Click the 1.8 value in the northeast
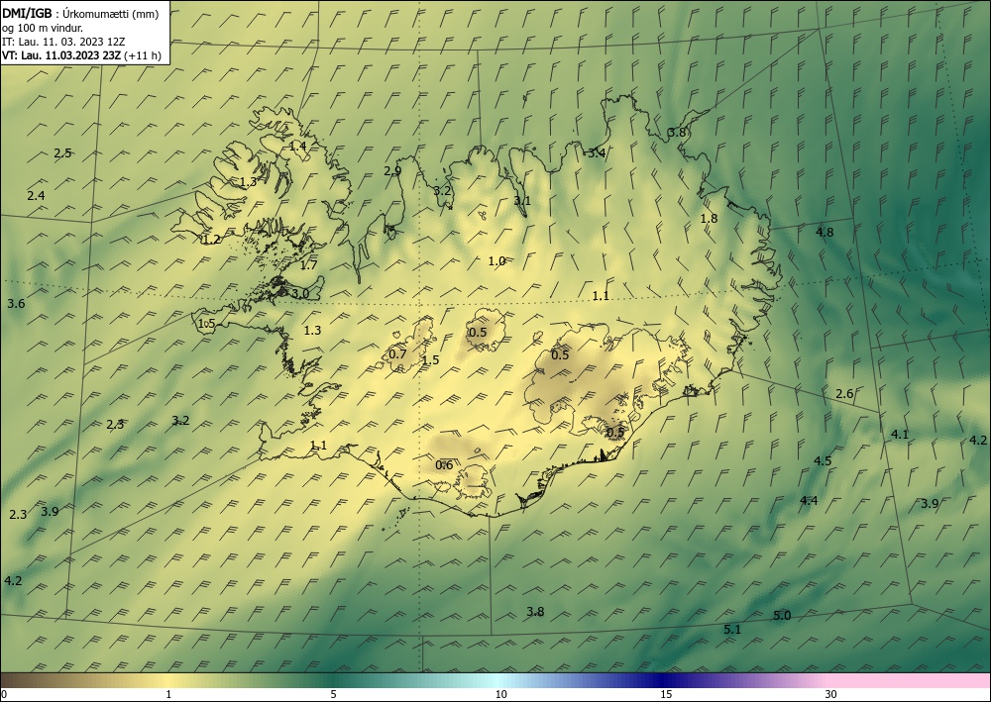Screen dimensions: 991x702 (x=710, y=219)
